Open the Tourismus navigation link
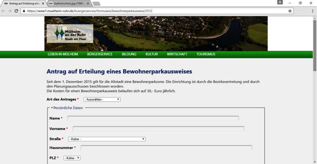 206,54
